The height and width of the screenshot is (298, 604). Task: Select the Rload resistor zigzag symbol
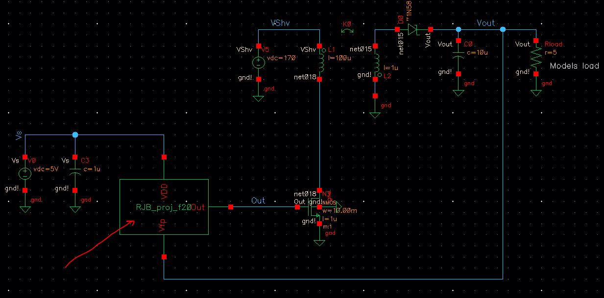(536, 58)
